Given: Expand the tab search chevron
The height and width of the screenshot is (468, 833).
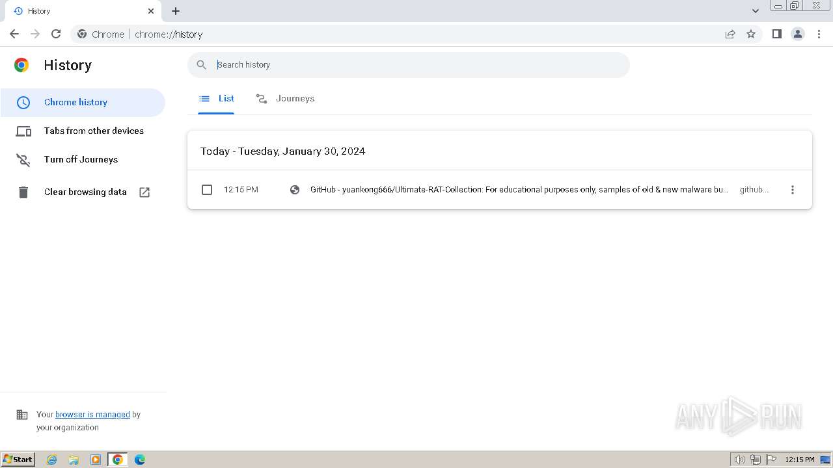Looking at the screenshot, I should tap(756, 11).
